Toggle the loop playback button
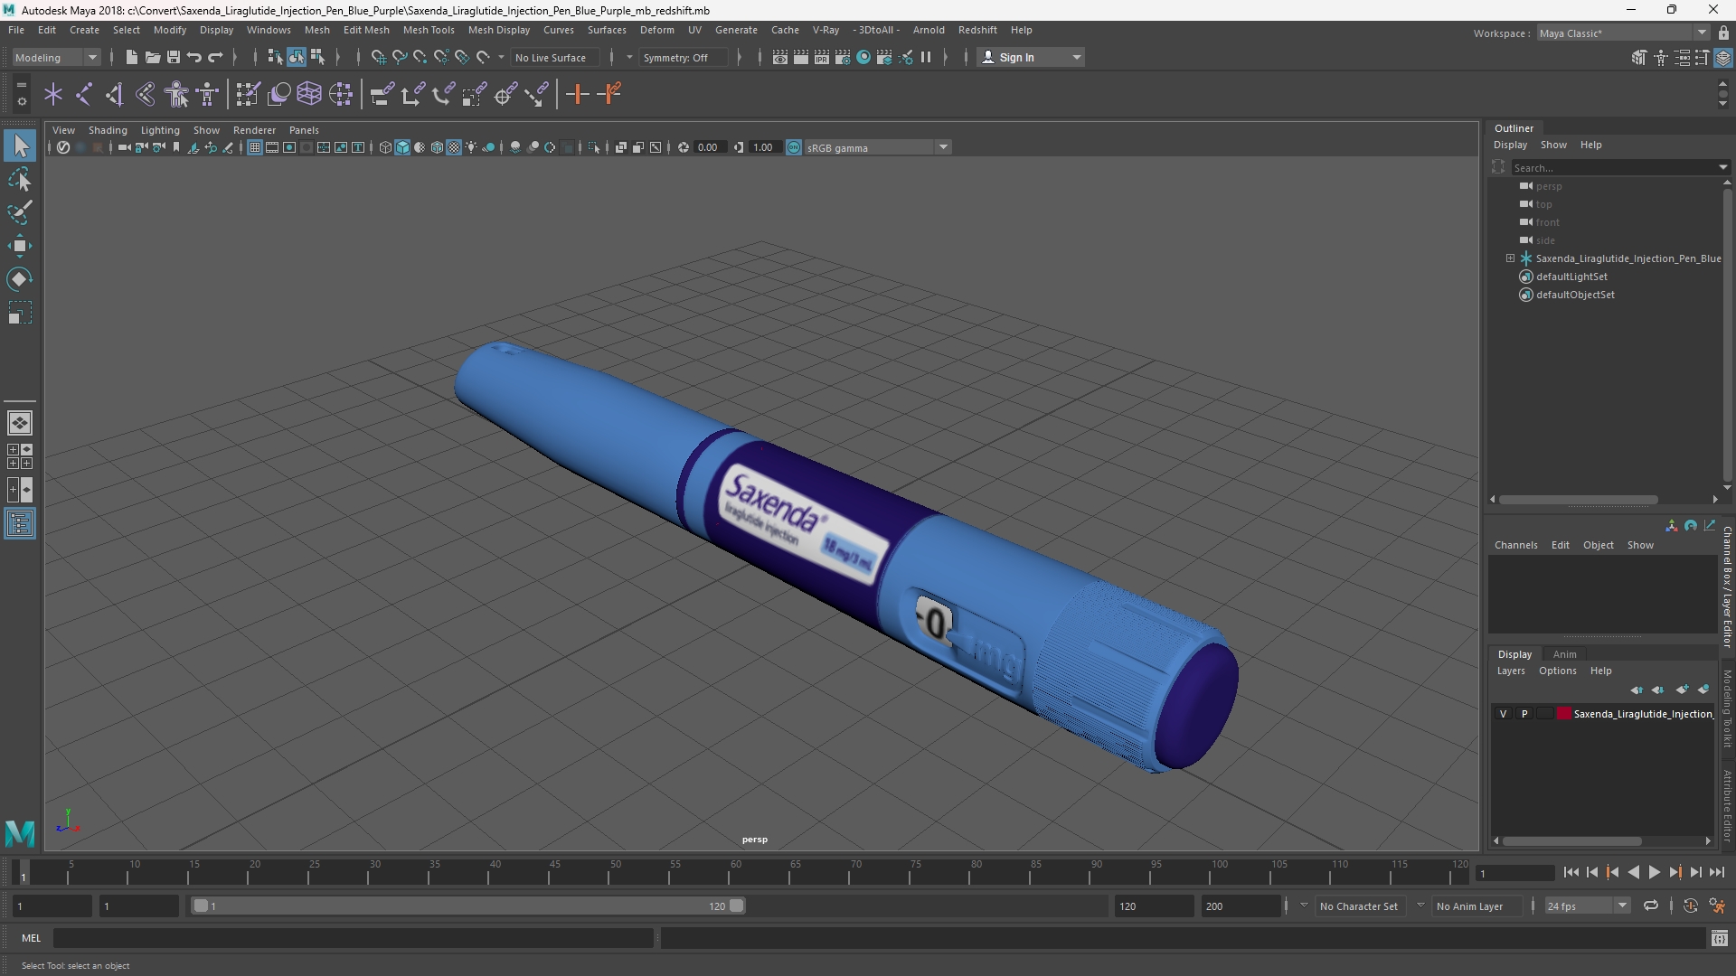 (x=1651, y=906)
